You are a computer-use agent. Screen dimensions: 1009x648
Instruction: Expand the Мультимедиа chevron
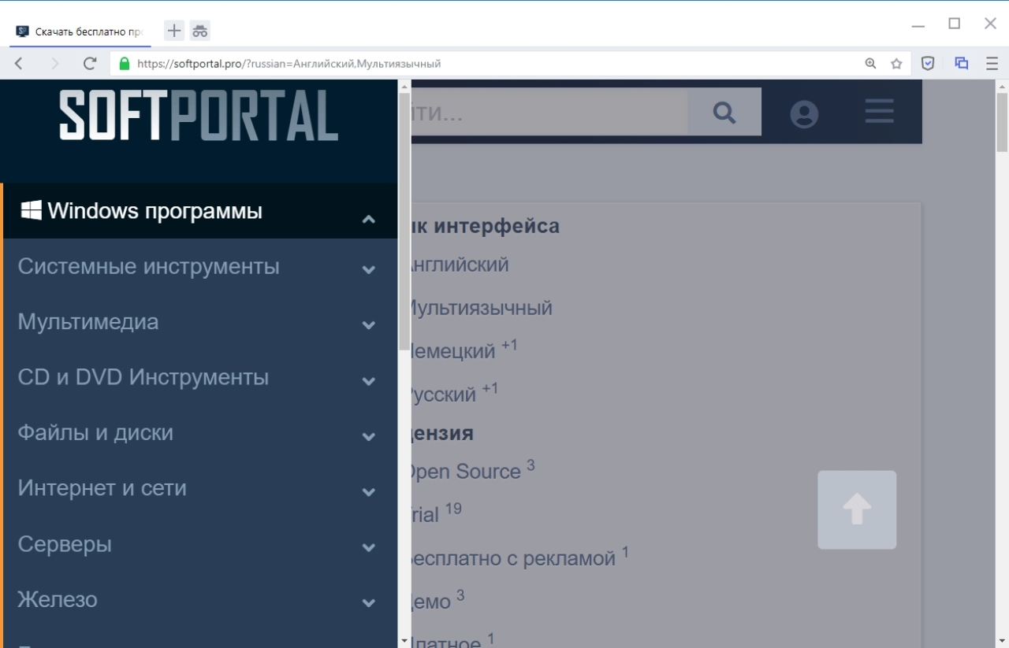coord(369,325)
